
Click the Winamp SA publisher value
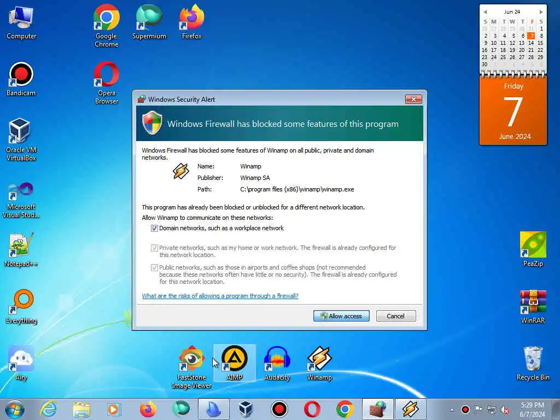[255, 178]
